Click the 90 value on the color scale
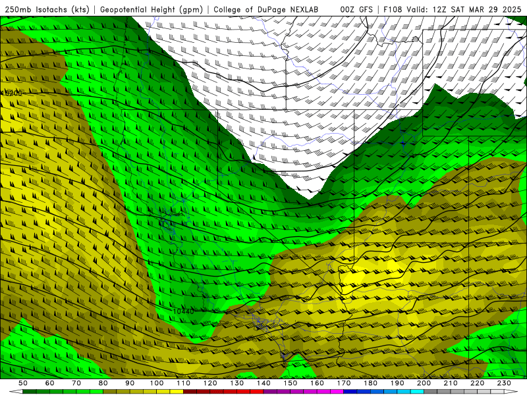Viewport: 527px width, 395px height. click(130, 383)
